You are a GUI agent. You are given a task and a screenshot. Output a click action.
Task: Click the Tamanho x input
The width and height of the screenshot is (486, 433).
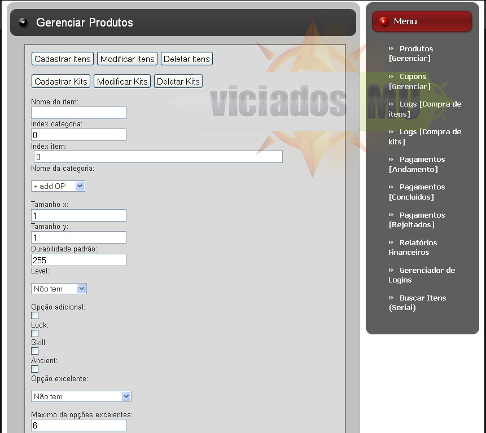click(x=78, y=215)
